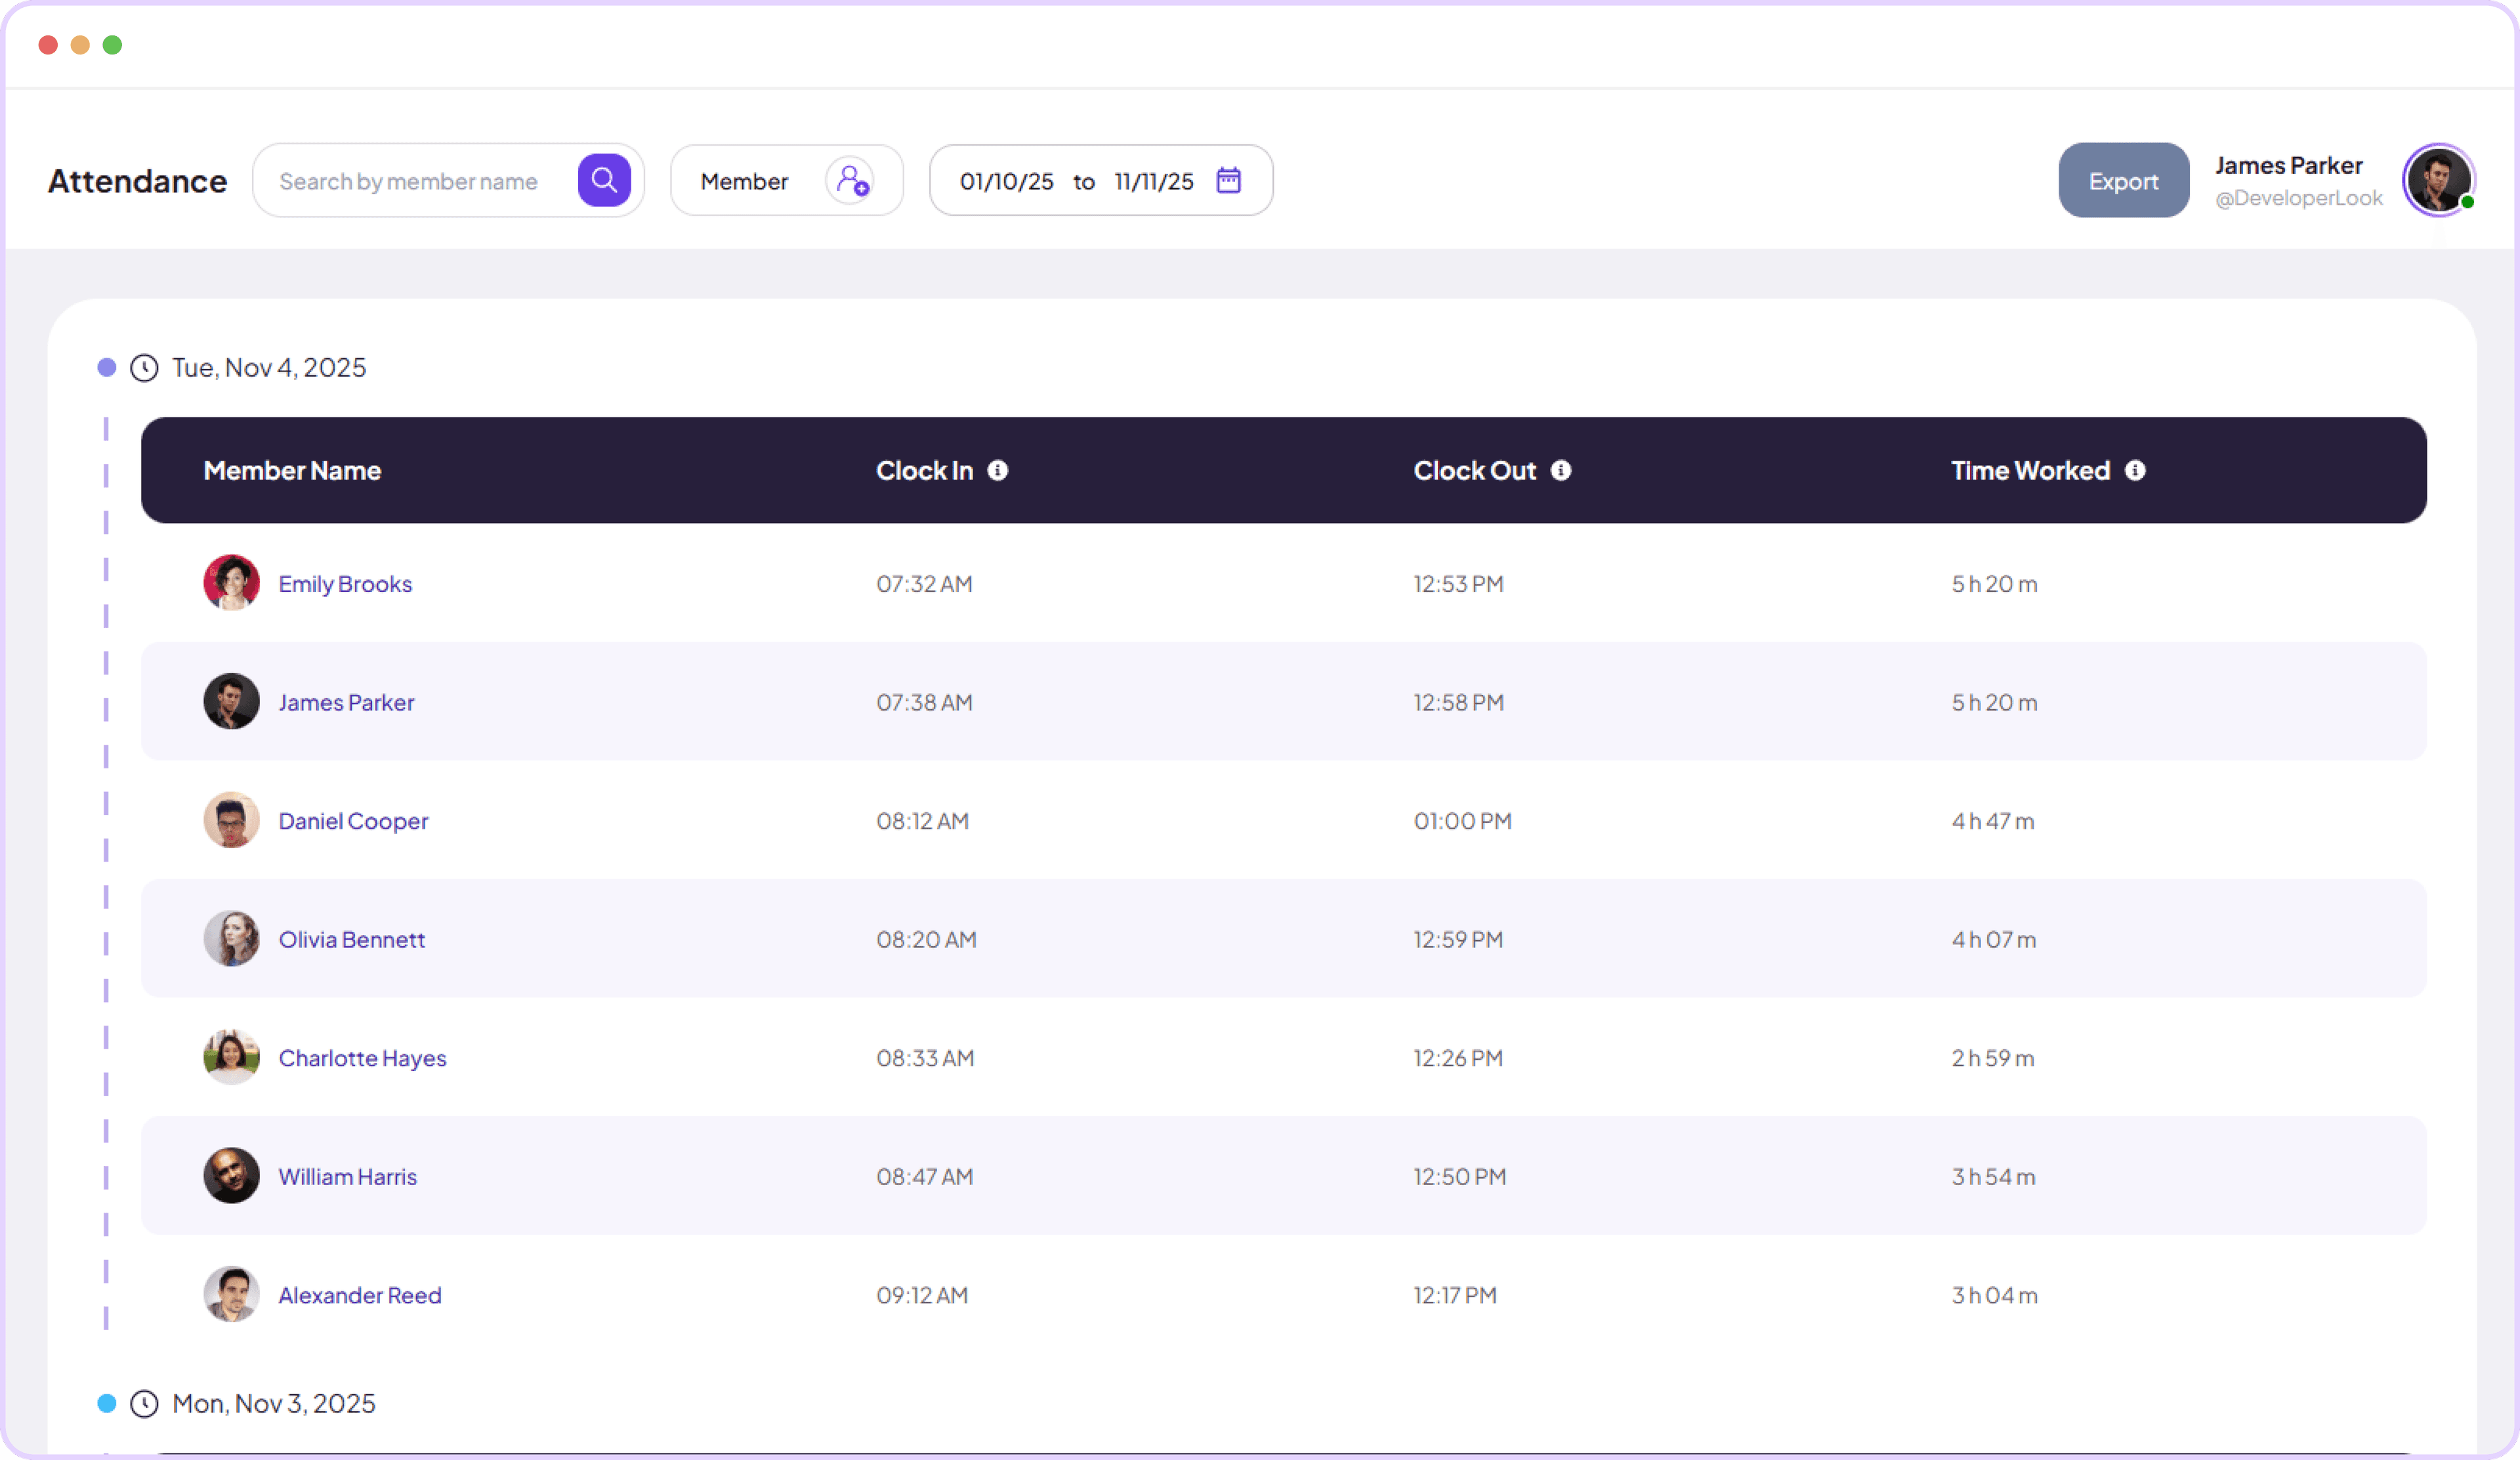Screen dimensions: 2520x1460
Task: Click the info icon next to Time Worked
Action: 2136,470
